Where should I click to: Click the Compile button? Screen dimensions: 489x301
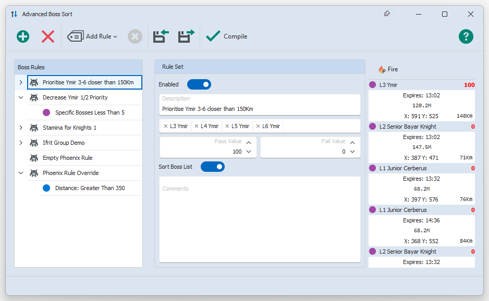[227, 36]
